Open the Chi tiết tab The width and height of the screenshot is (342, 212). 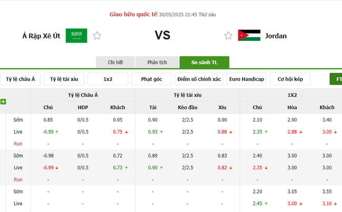[115, 63]
